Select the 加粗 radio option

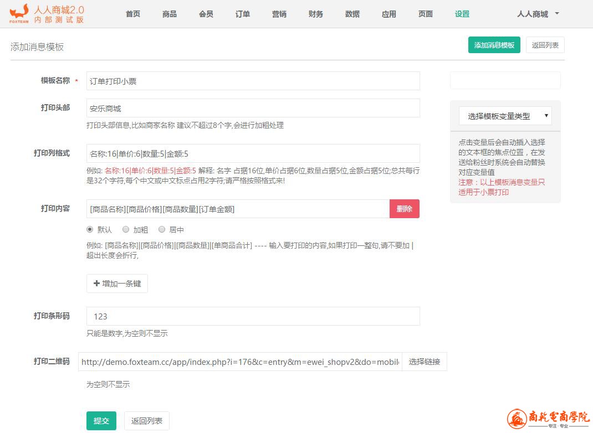tap(126, 229)
